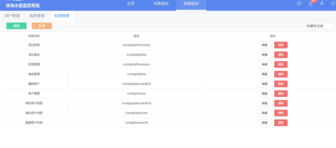336x148 pixels.
Task: Select the 角色管理 name cell in table
Action: [x=34, y=74]
